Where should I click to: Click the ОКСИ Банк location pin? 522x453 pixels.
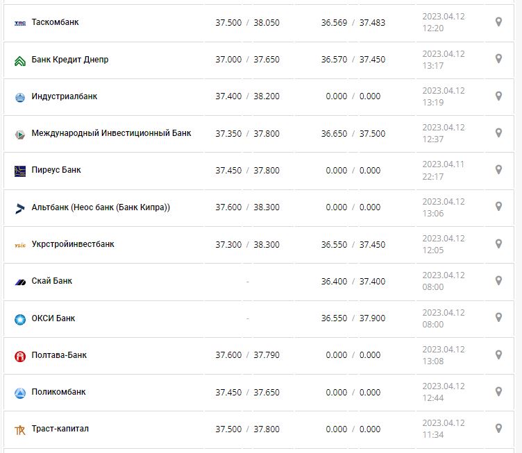tap(498, 318)
